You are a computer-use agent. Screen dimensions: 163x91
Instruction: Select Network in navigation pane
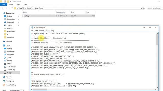point(8,77)
